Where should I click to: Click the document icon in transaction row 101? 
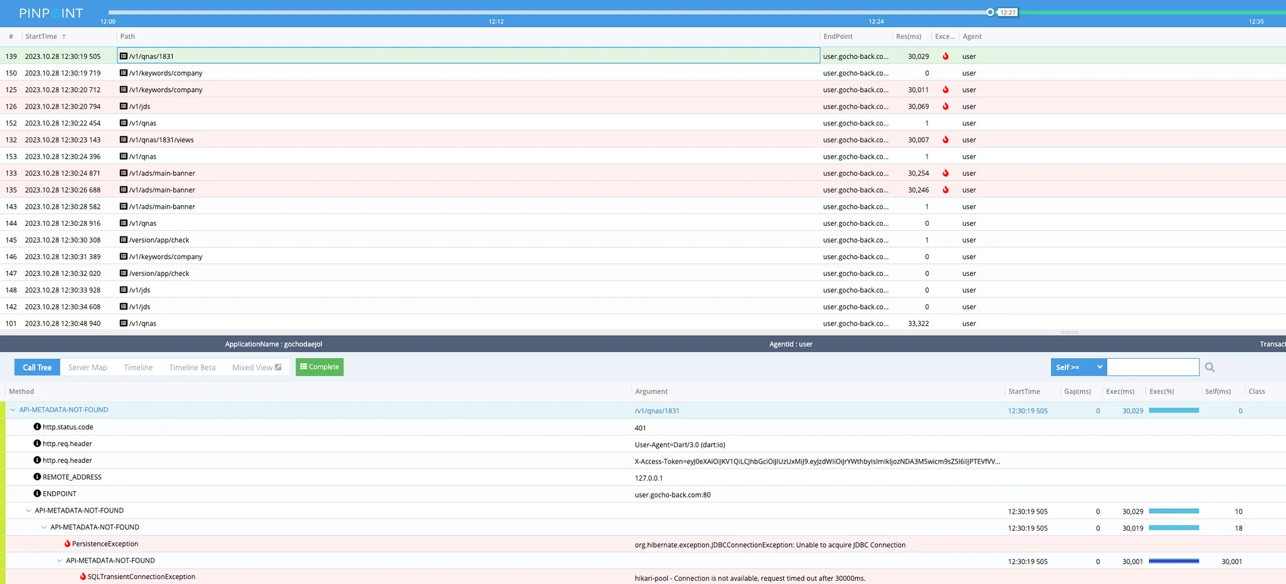pos(124,323)
